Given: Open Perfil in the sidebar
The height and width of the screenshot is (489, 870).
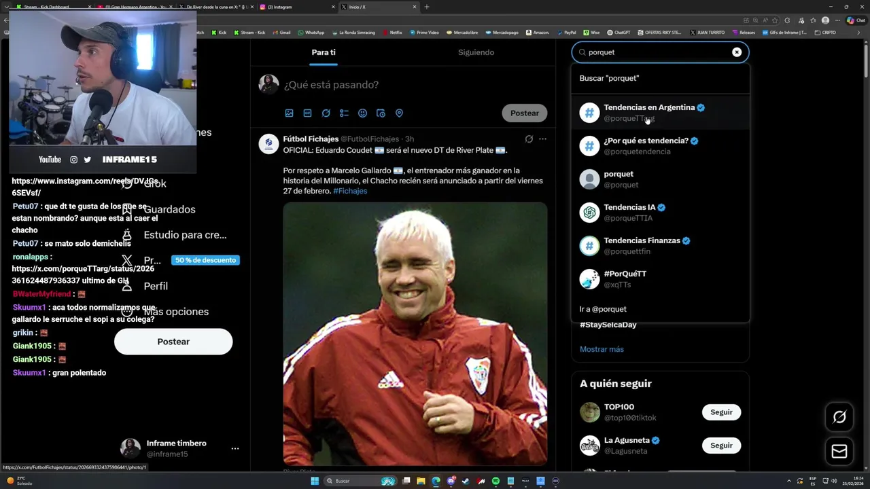Looking at the screenshot, I should tap(156, 286).
